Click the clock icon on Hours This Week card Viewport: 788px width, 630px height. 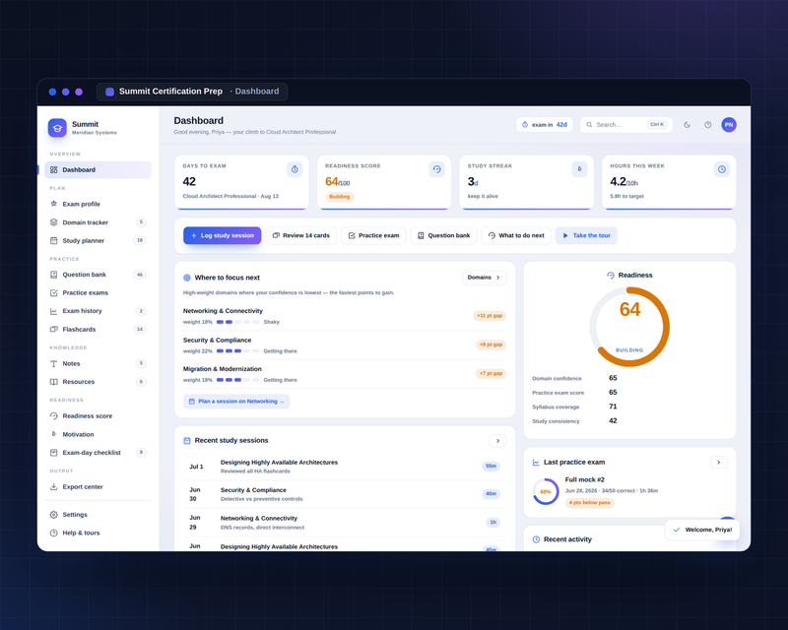[722, 169]
